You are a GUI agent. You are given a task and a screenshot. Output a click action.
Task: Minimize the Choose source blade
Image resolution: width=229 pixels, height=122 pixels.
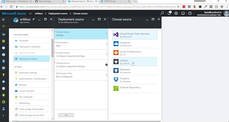click(x=147, y=20)
